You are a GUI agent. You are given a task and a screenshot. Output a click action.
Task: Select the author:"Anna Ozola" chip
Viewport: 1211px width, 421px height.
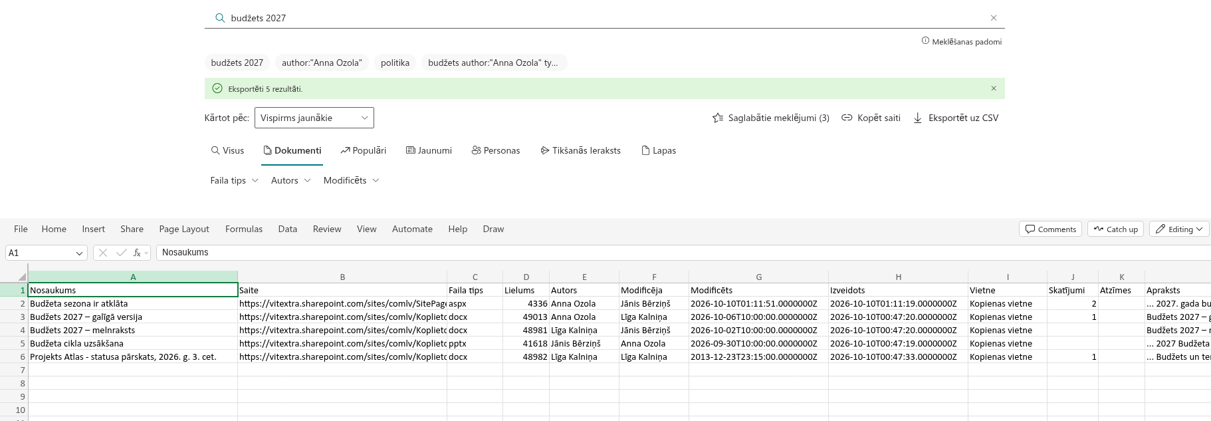pyautogui.click(x=322, y=63)
